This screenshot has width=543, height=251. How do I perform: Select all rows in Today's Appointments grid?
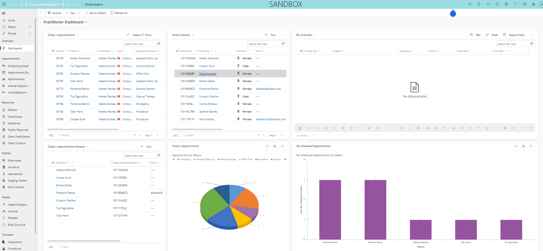53,51
